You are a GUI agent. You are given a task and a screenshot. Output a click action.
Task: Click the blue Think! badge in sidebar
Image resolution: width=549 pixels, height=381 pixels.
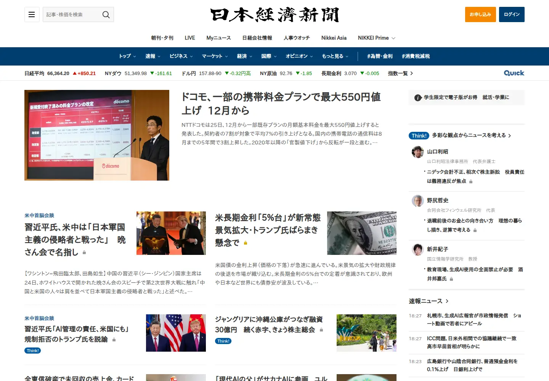[419, 136]
